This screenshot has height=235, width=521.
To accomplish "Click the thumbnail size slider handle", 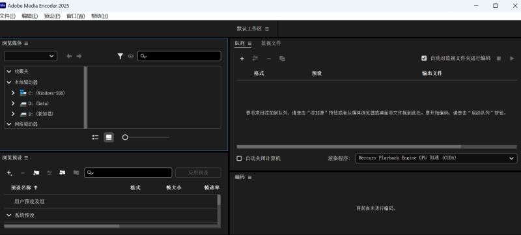I will point(125,137).
